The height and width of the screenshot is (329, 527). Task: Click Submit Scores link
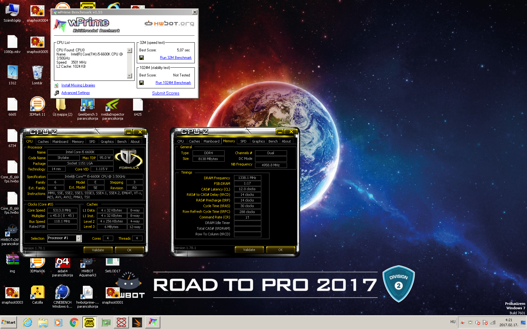166,93
